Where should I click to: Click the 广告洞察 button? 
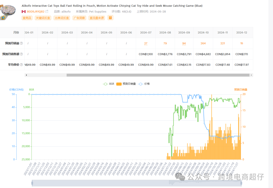pos(79,18)
